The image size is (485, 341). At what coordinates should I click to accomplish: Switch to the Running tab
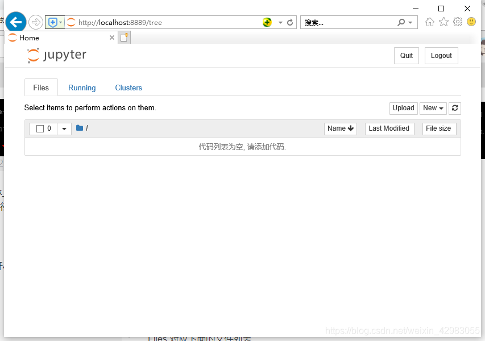pyautogui.click(x=82, y=88)
